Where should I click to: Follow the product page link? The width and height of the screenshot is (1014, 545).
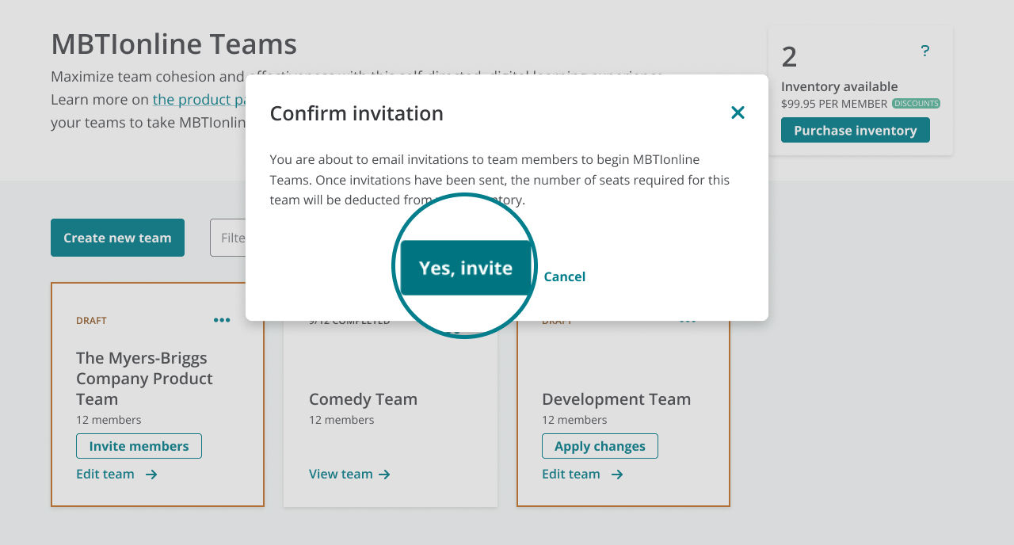tap(200, 100)
